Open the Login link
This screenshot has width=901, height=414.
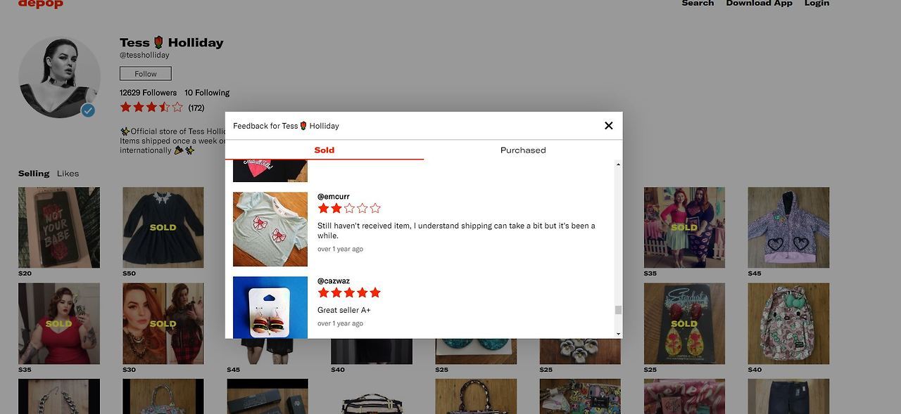817,4
